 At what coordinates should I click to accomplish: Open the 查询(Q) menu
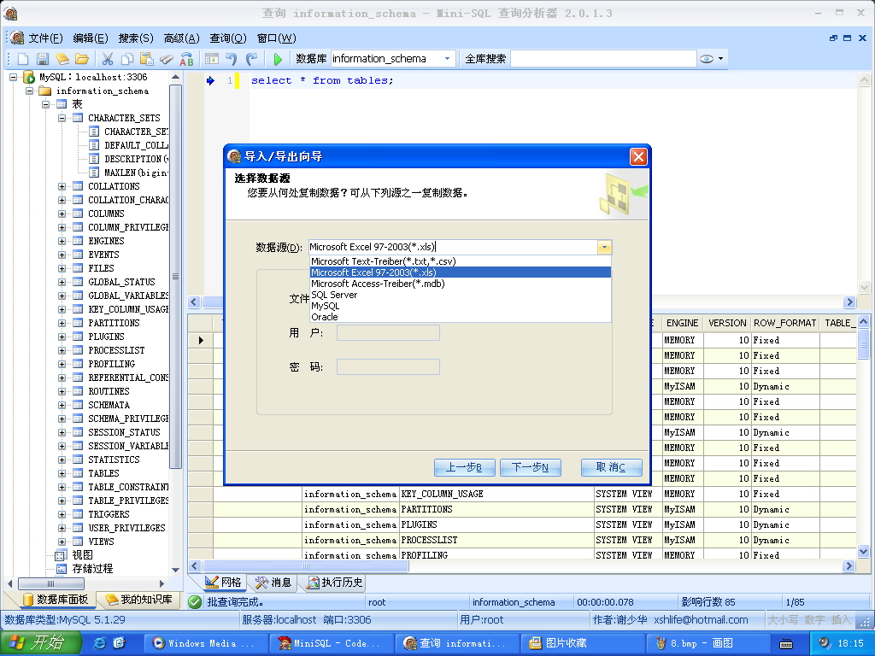click(227, 38)
